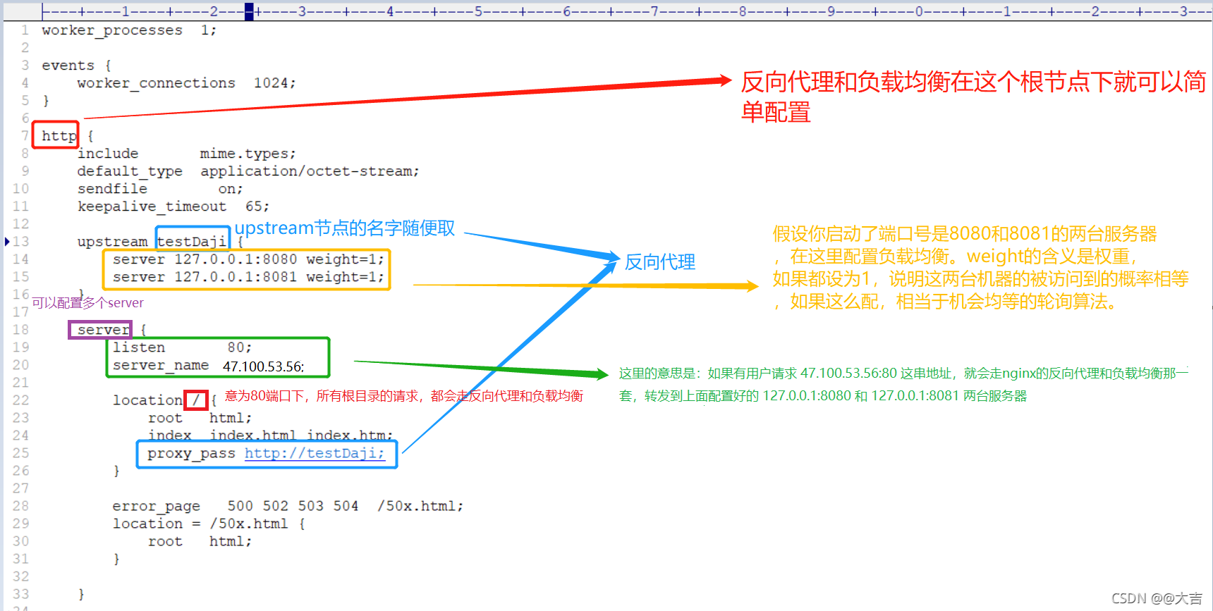The image size is (1213, 611).
Task: Click 'sendfile' on line 10
Action: 112,189
